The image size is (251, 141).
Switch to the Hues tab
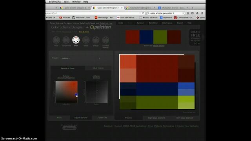point(59,117)
